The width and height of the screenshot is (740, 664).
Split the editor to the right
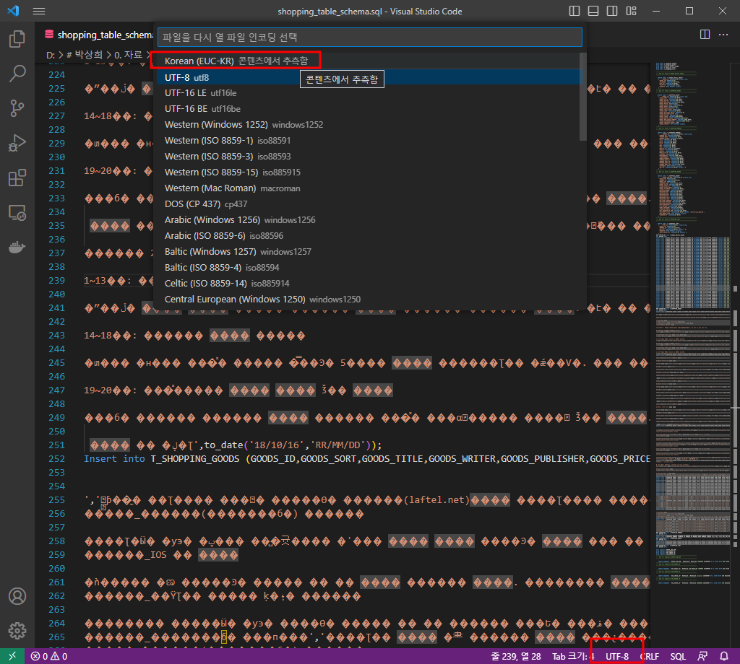coord(705,35)
